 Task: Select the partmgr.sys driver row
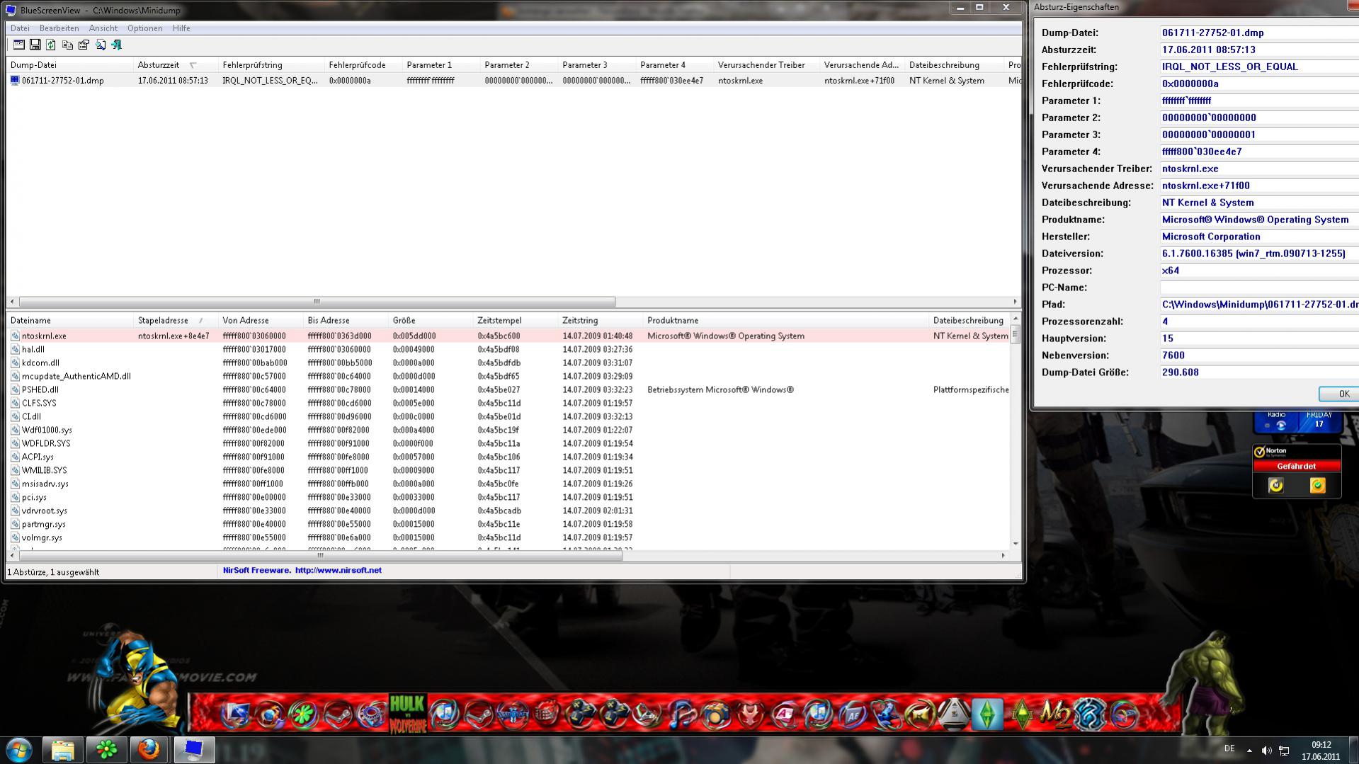pyautogui.click(x=508, y=525)
